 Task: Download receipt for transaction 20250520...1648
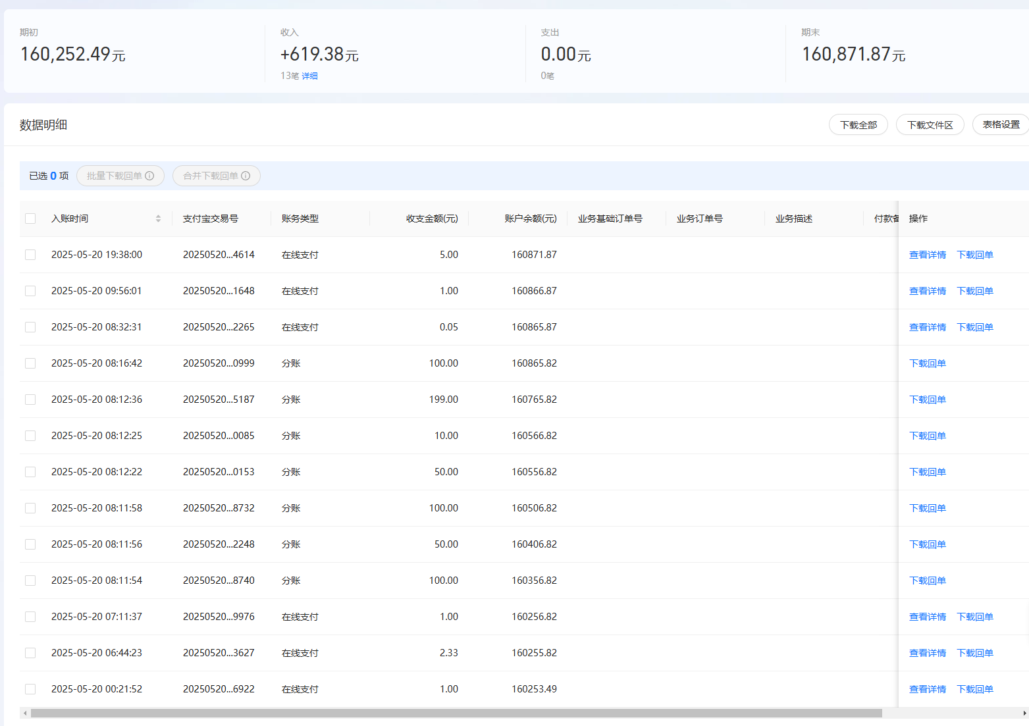point(975,291)
